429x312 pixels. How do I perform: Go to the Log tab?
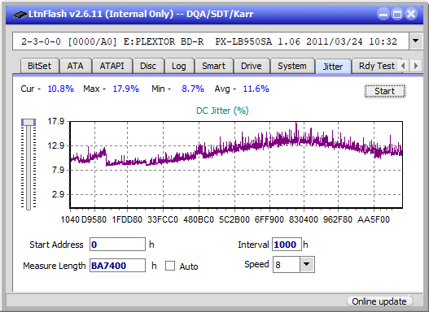point(178,66)
